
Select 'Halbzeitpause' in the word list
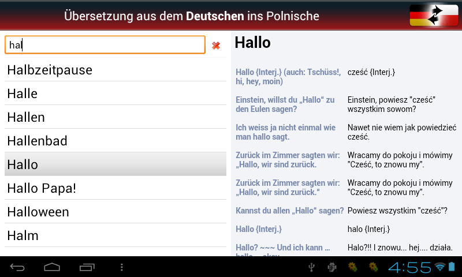115,70
